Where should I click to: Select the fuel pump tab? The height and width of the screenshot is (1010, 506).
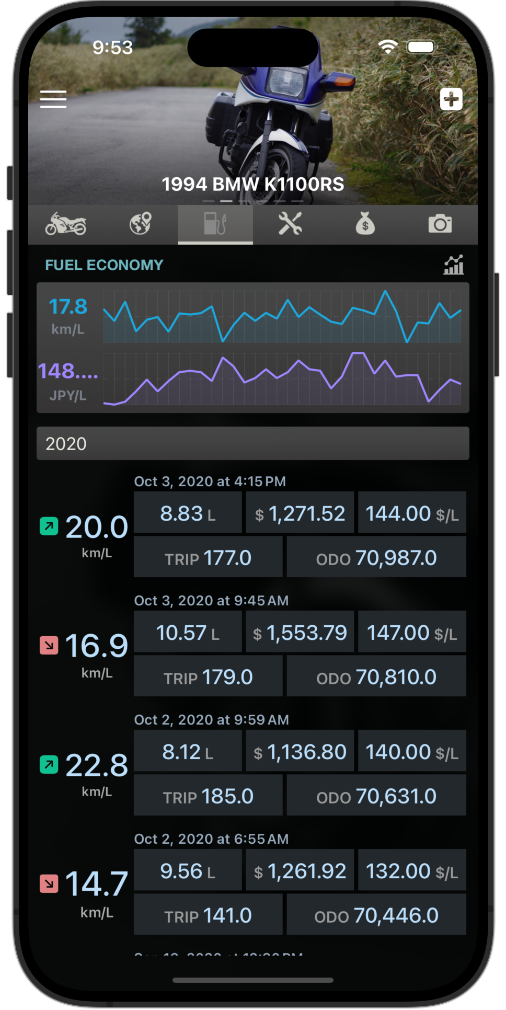point(215,224)
